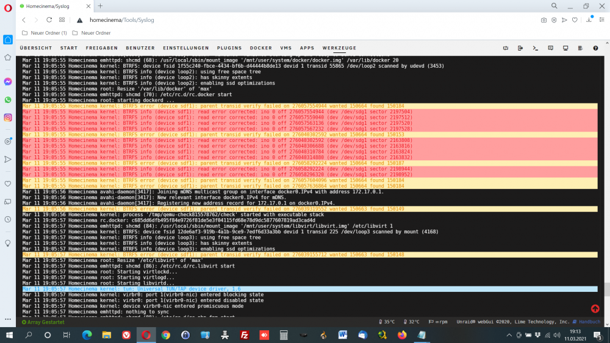Go to the BENUTZER page
The image size is (610, 343).
(140, 48)
